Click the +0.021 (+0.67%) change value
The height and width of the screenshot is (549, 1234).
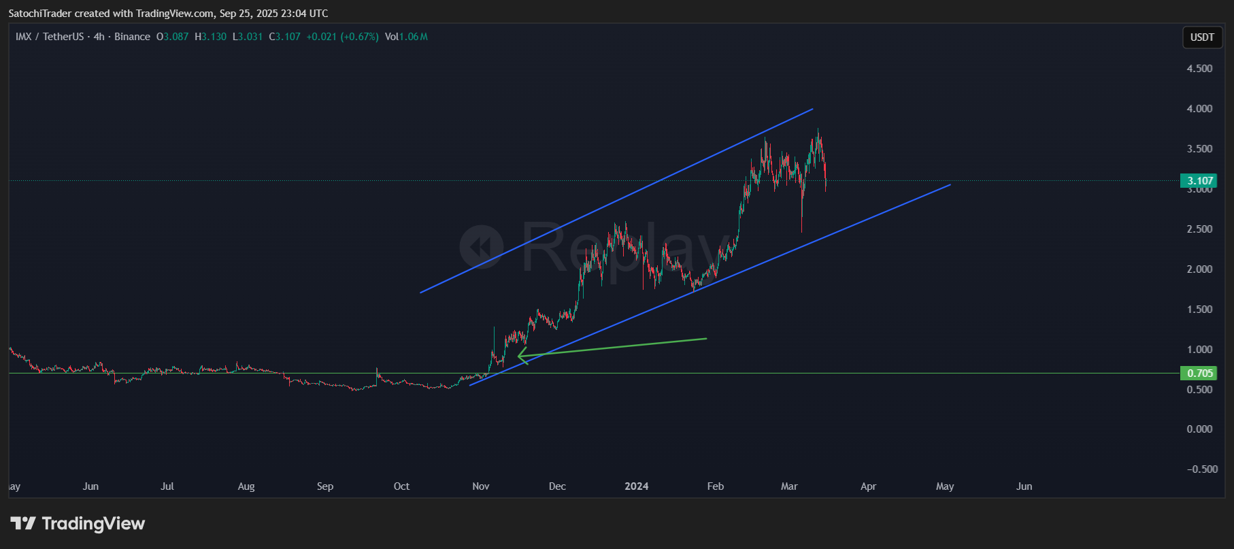[x=342, y=37]
